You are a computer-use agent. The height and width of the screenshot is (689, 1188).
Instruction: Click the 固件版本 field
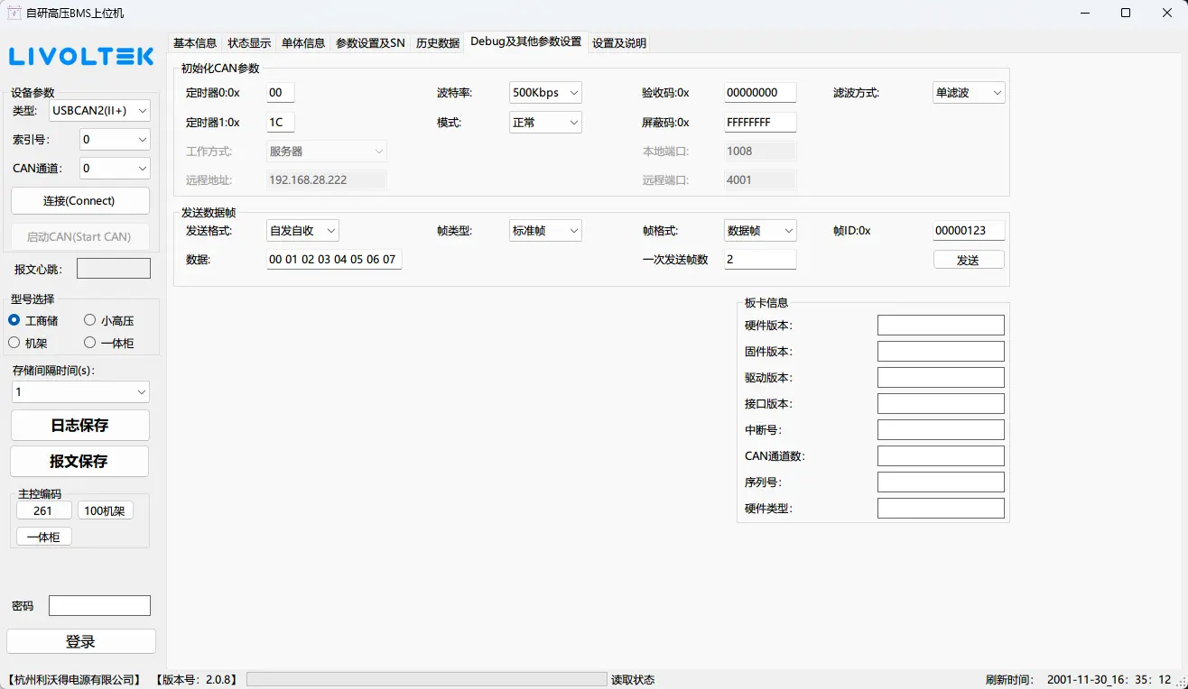tap(941, 352)
